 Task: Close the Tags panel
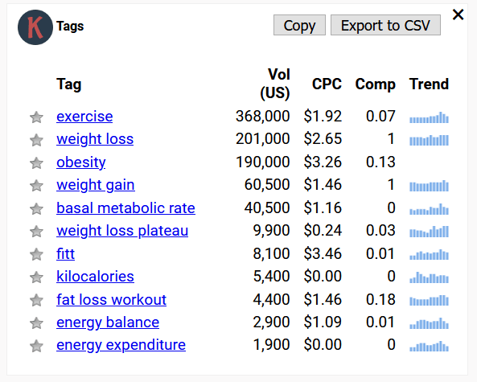click(x=458, y=14)
